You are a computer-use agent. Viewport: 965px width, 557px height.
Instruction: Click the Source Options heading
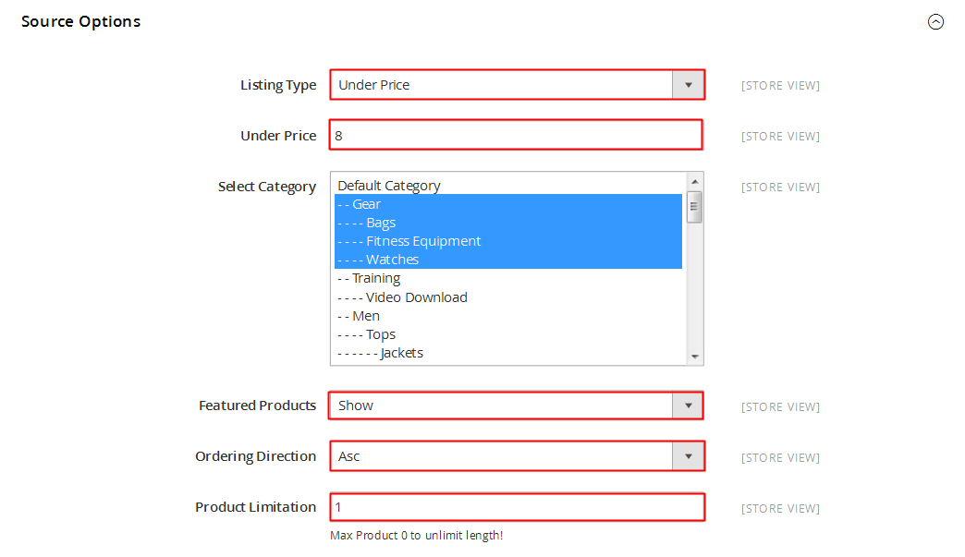coord(81,21)
